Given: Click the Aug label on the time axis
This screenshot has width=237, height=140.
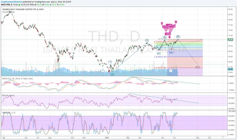Looking at the screenshot, I should coord(50,138).
